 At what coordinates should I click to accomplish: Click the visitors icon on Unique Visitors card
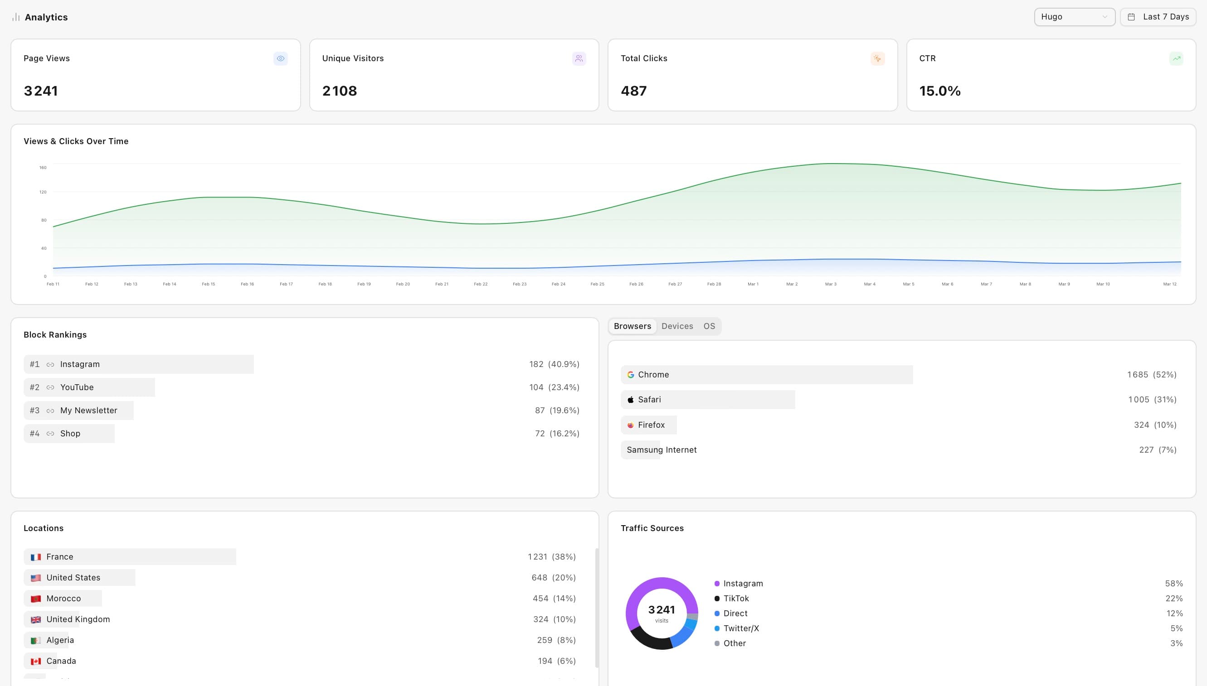pyautogui.click(x=579, y=58)
